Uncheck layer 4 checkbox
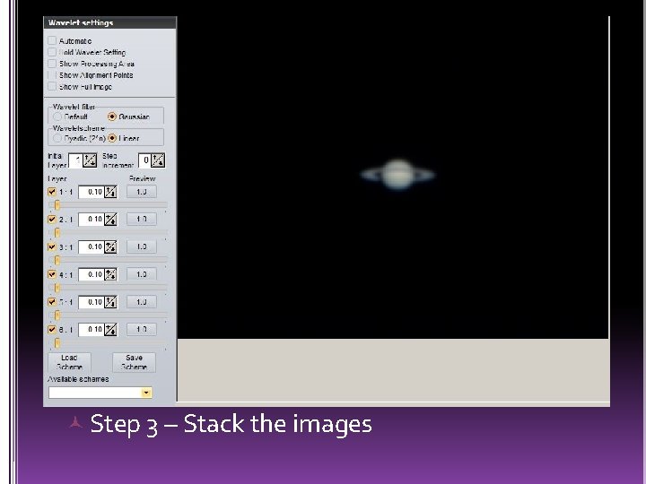 point(52,274)
